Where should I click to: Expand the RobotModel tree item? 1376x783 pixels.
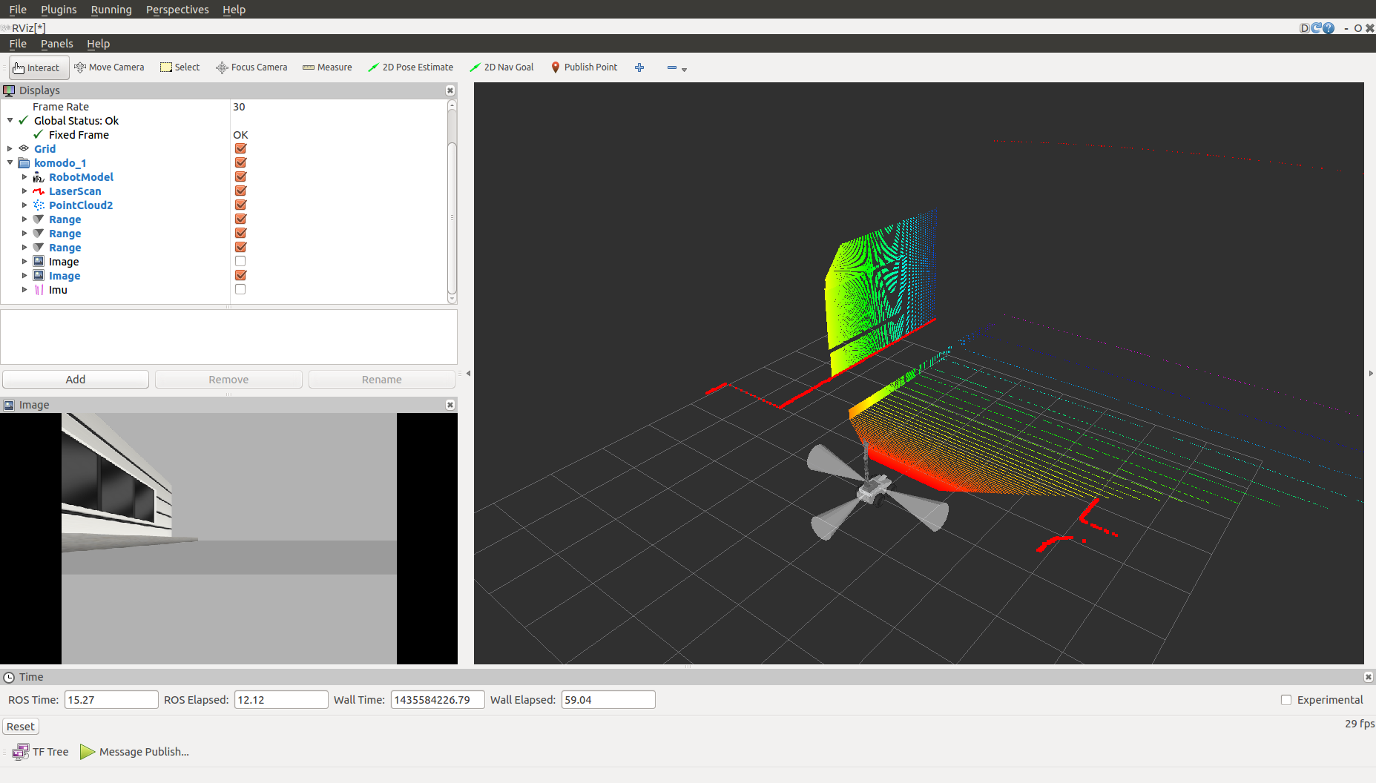(x=24, y=177)
